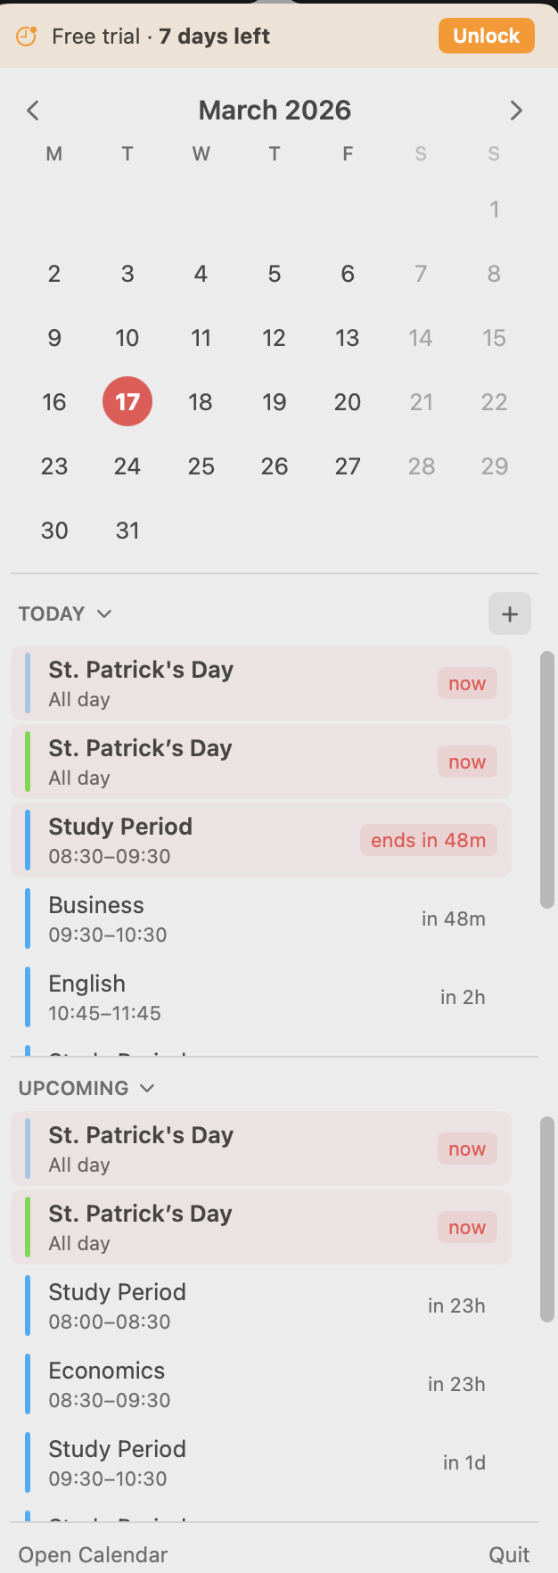558x1573 pixels.
Task: Go to next month arrow
Action: pyautogui.click(x=516, y=111)
